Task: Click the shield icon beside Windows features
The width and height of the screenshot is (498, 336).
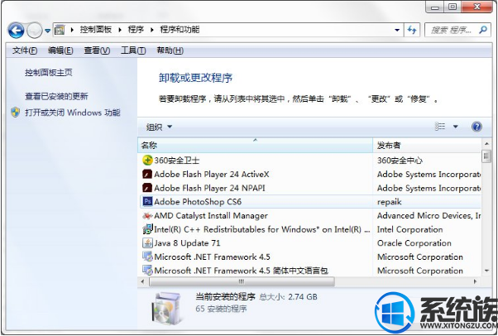Action: point(15,113)
